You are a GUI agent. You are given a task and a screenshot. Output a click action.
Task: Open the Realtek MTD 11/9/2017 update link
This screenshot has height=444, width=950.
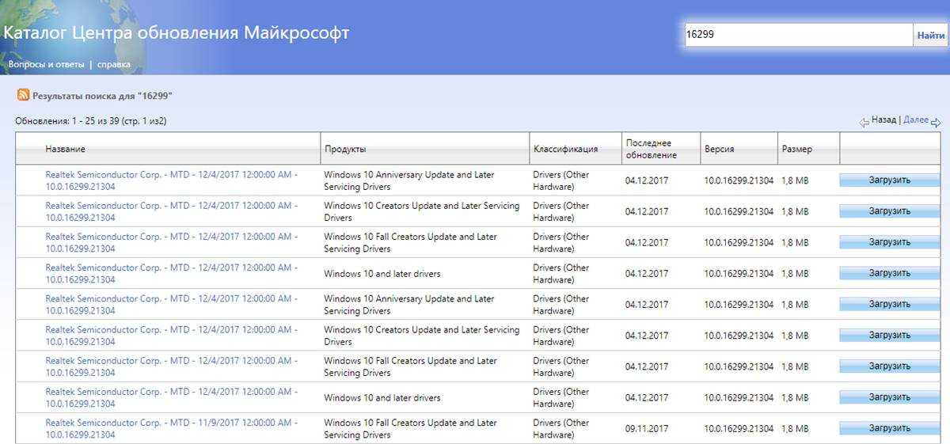click(x=172, y=428)
